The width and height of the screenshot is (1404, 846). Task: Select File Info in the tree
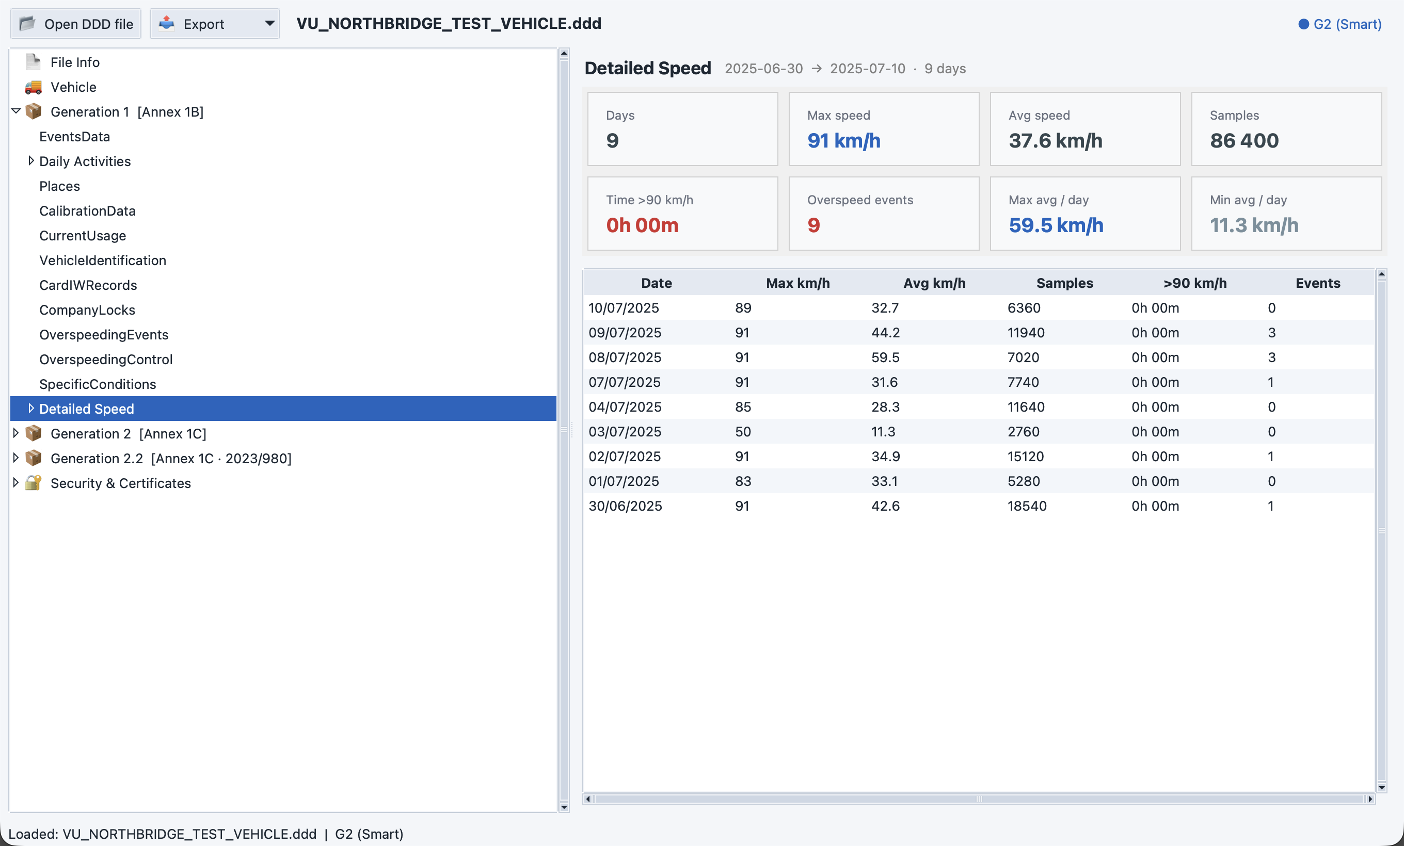pyautogui.click(x=75, y=62)
